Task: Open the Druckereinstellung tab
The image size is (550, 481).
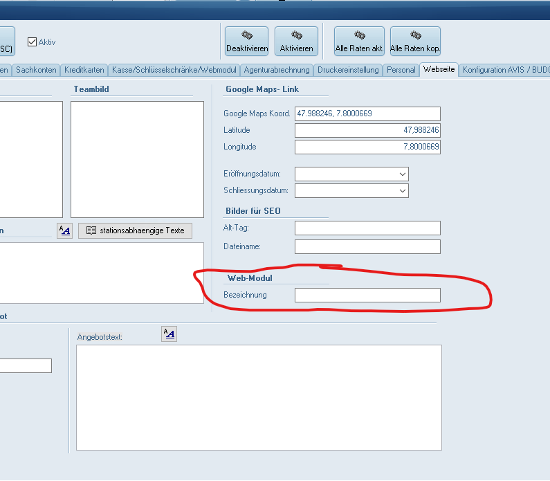Action: (x=348, y=70)
